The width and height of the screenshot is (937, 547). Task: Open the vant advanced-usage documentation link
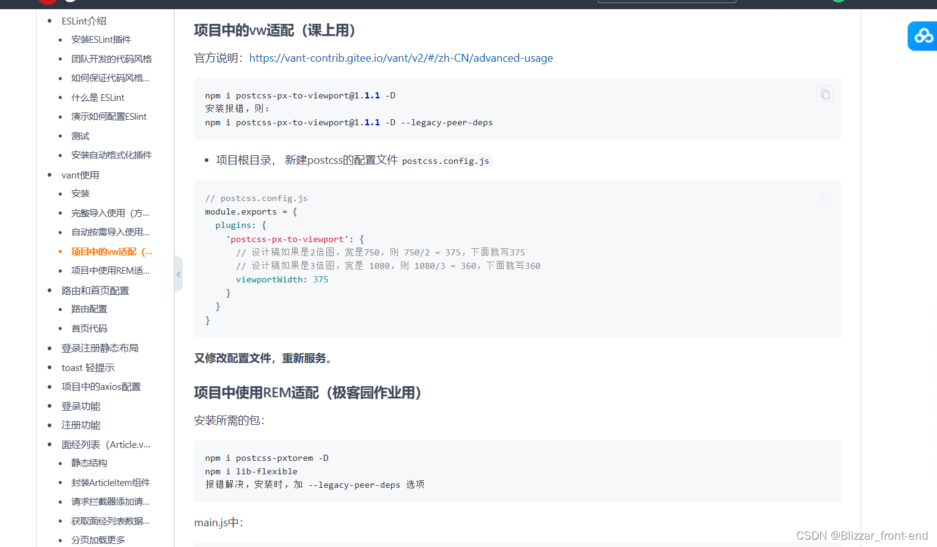pos(401,58)
